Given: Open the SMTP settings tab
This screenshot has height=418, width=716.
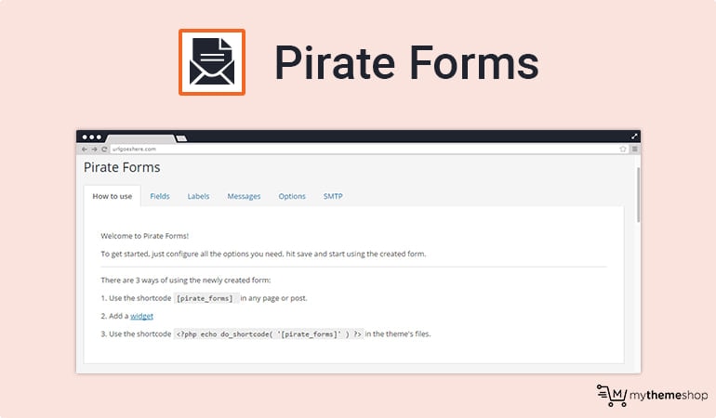Looking at the screenshot, I should click(x=333, y=196).
